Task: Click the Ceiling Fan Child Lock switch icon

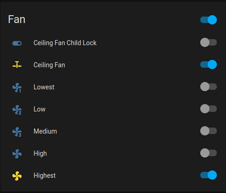Action: coord(17,43)
